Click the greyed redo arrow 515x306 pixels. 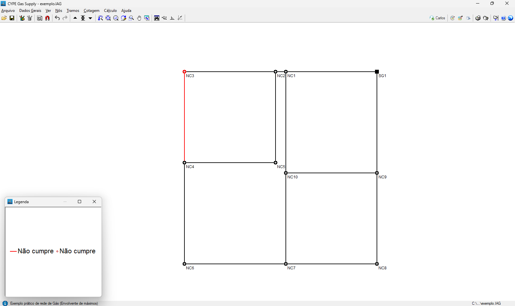coord(65,18)
